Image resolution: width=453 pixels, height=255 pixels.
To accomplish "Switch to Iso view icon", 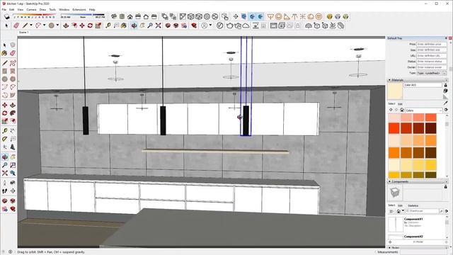I will 114,16.
